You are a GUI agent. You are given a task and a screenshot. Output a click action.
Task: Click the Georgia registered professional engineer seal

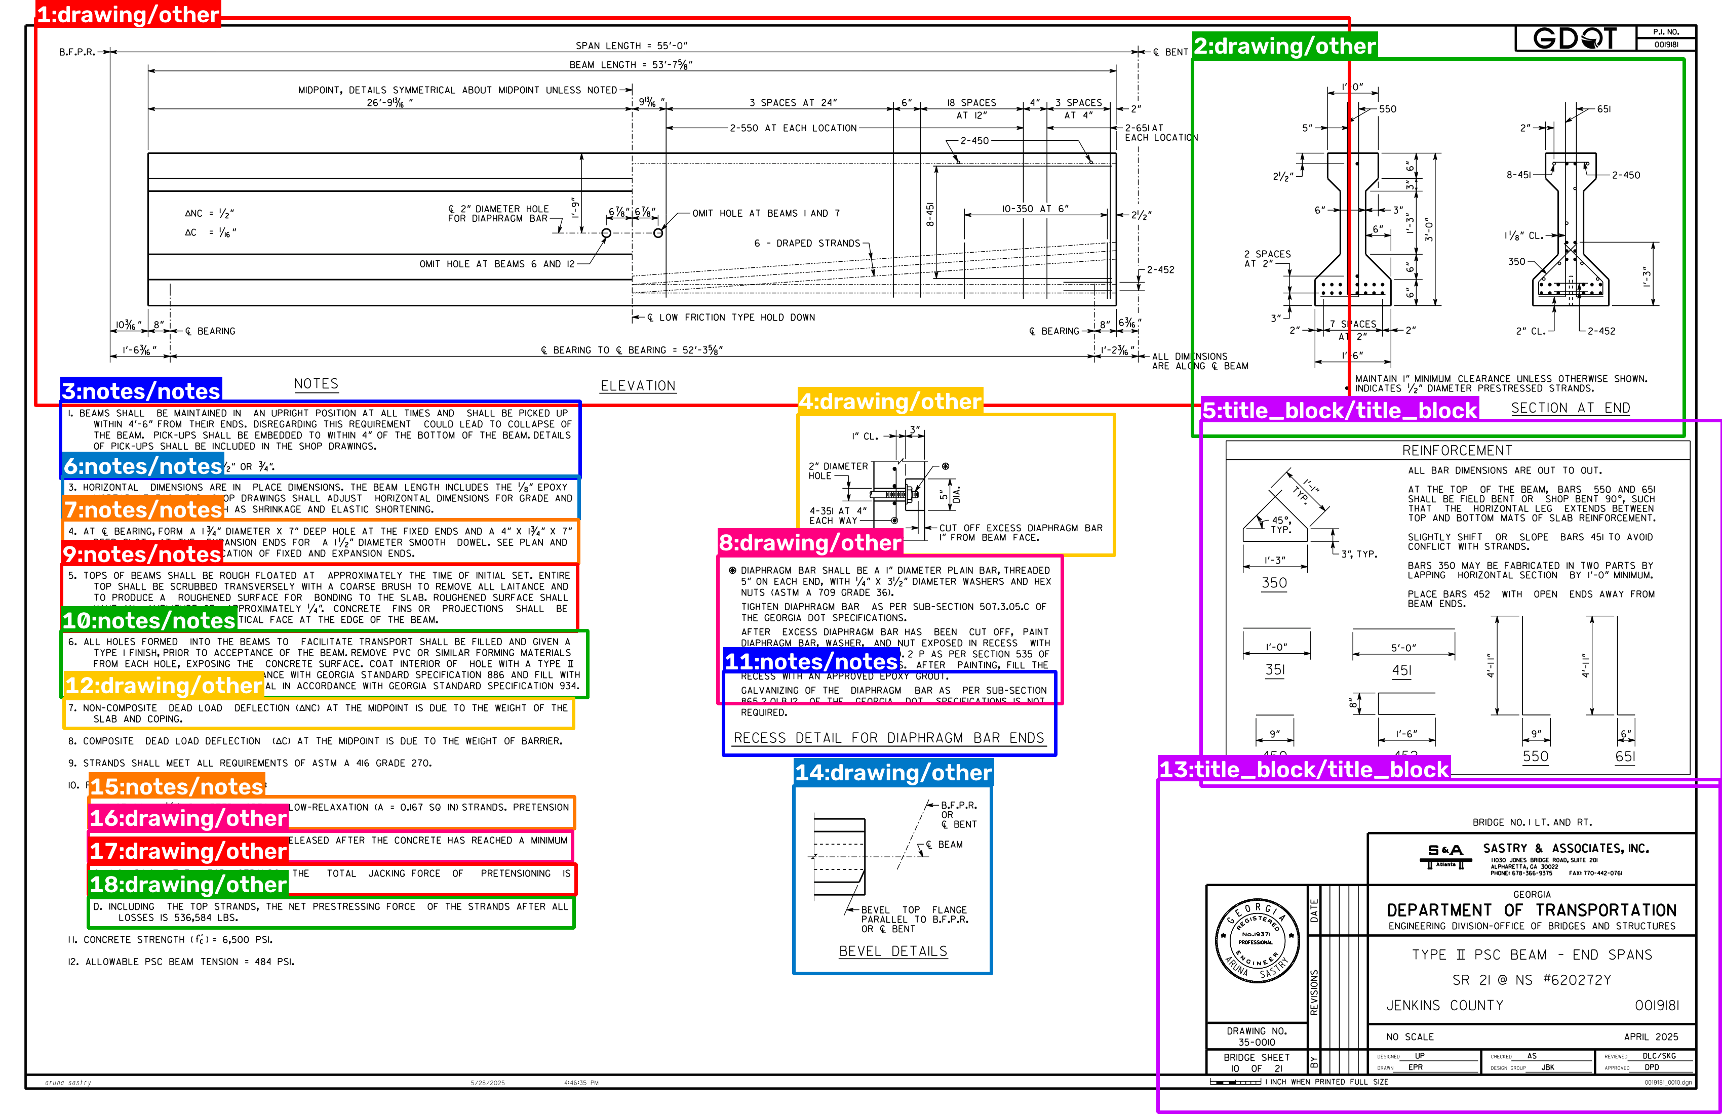pos(1257,941)
